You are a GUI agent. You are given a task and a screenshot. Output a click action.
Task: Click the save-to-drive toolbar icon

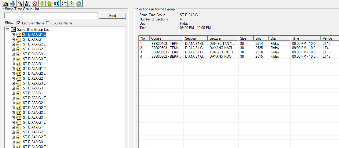[72, 4]
